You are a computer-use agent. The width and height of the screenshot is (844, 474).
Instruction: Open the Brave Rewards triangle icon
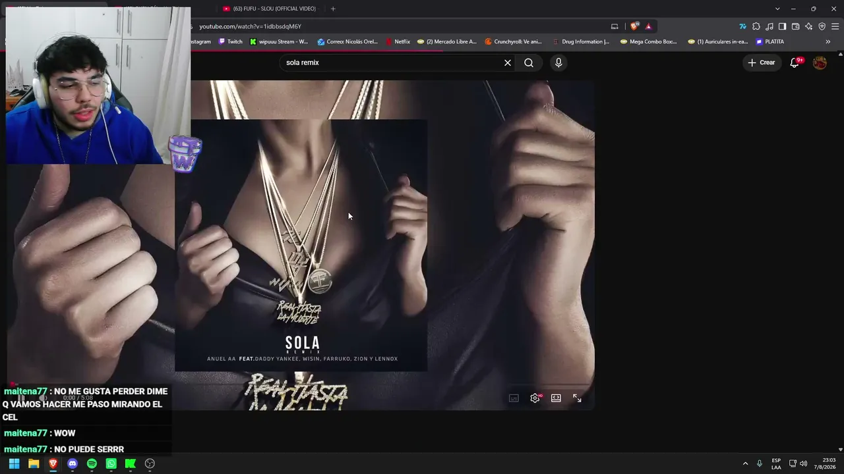tap(649, 26)
